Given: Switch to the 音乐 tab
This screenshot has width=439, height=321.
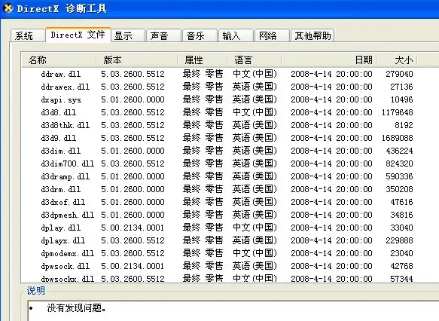Looking at the screenshot, I should click(x=200, y=36).
